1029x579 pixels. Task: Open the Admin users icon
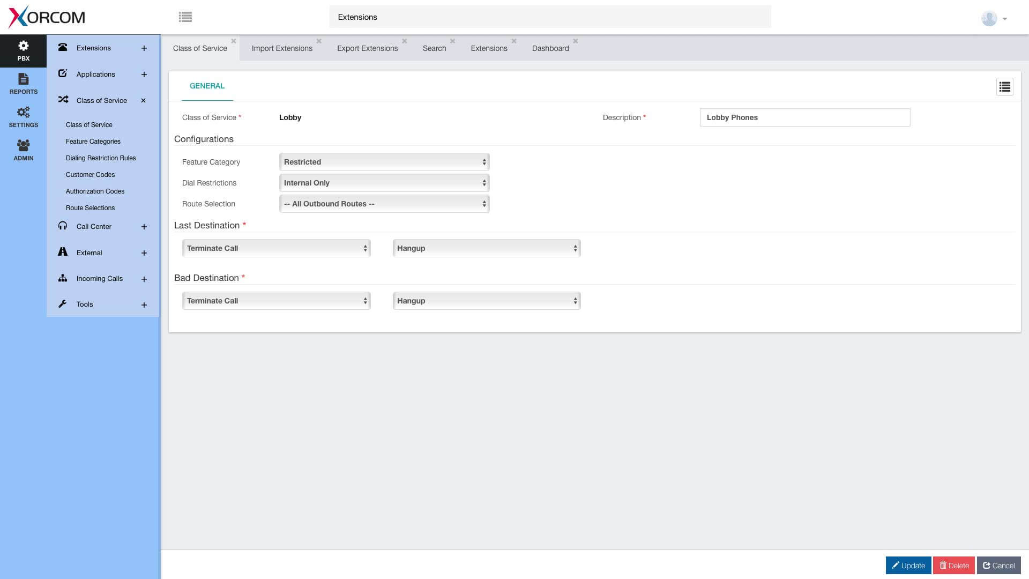coord(23,151)
